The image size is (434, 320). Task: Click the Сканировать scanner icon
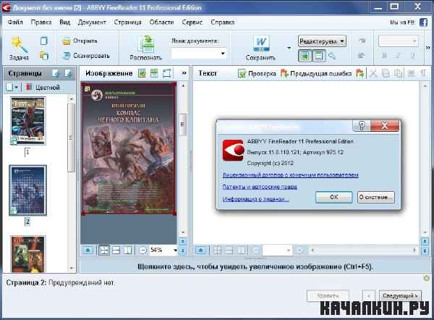[67, 56]
